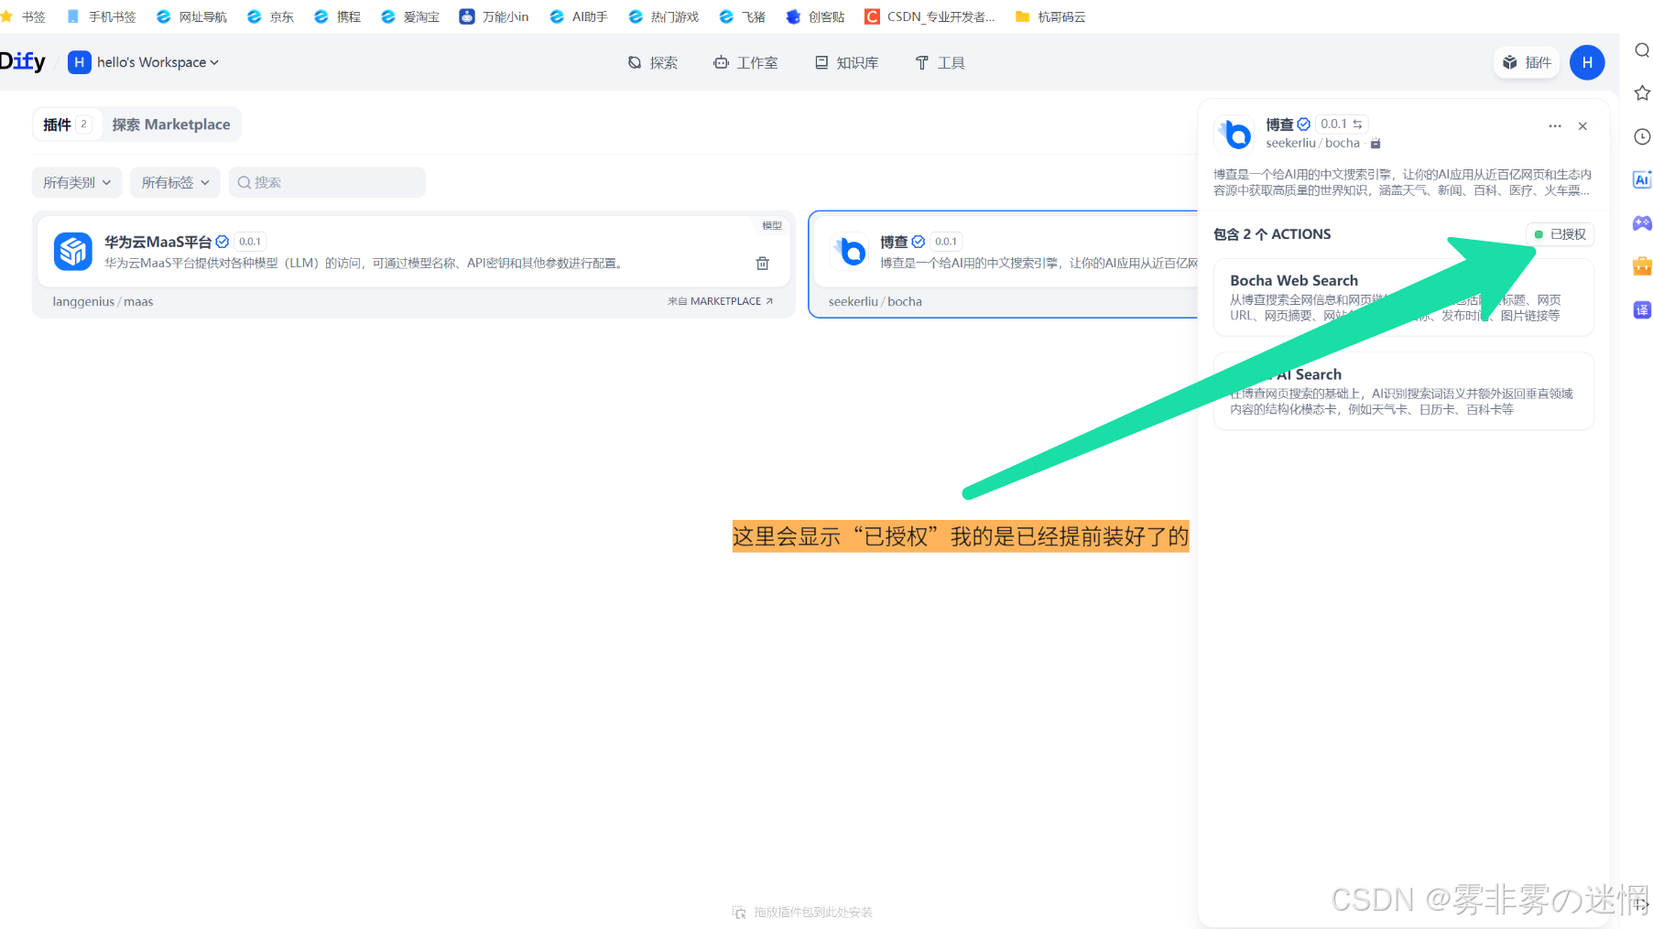
Task: Open the browser sidebar history clock
Action: point(1642,136)
